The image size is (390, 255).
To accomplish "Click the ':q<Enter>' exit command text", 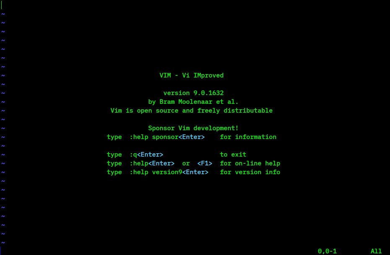I will 146,155.
